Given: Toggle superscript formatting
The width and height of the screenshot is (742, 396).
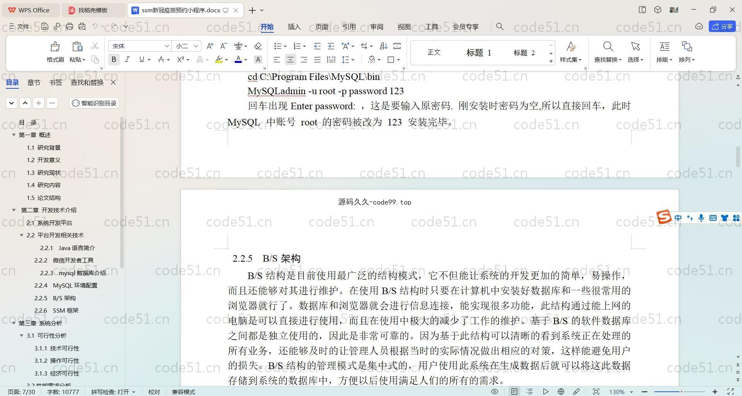Looking at the screenshot, I should 180,59.
